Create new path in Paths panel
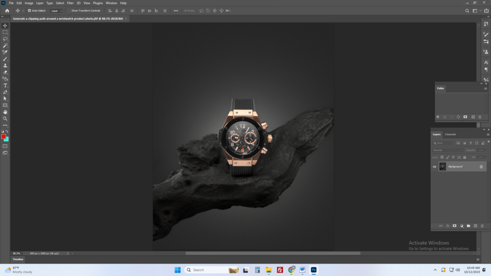The width and height of the screenshot is (491, 276). tap(473, 117)
